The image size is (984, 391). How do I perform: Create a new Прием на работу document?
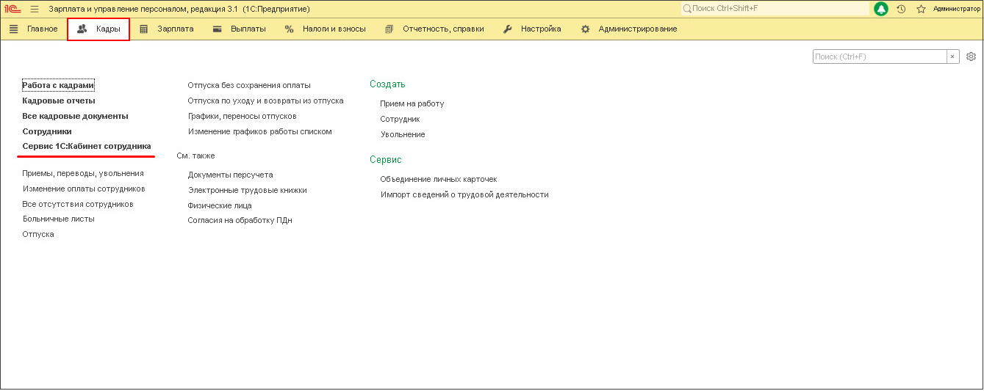pyautogui.click(x=412, y=103)
